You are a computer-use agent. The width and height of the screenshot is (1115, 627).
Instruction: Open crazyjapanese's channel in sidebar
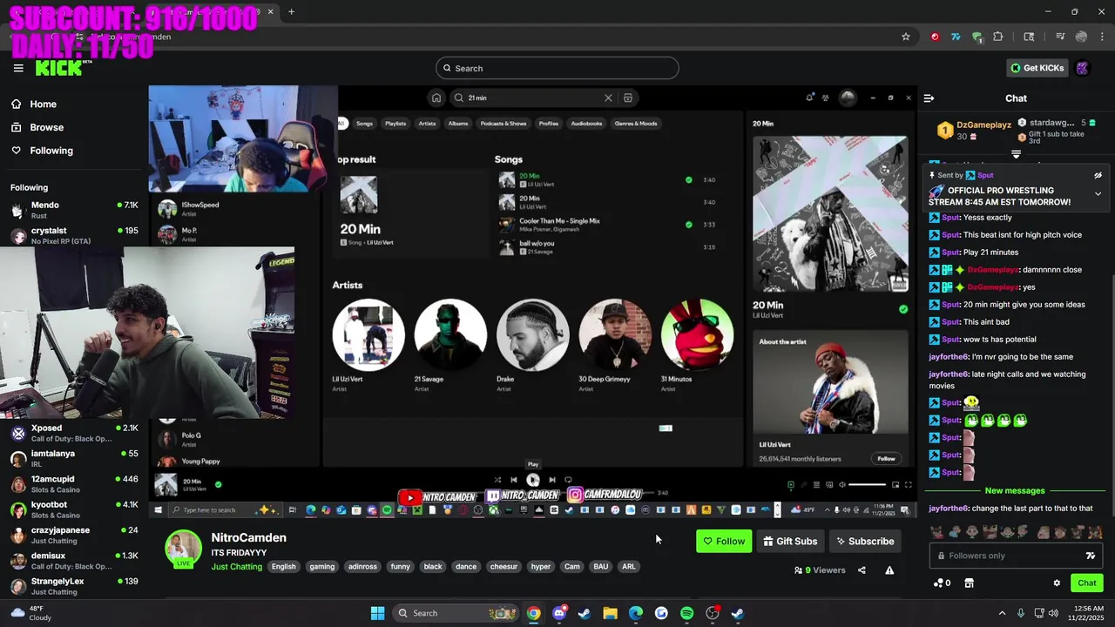tap(74, 535)
